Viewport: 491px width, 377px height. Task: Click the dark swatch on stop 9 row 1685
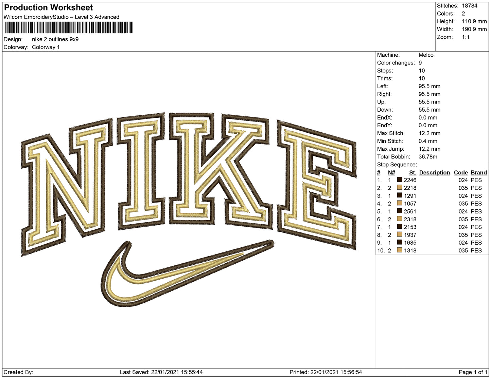tap(399, 242)
